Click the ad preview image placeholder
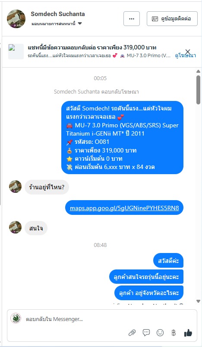Image resolution: width=202 pixels, height=347 pixels. [16, 52]
